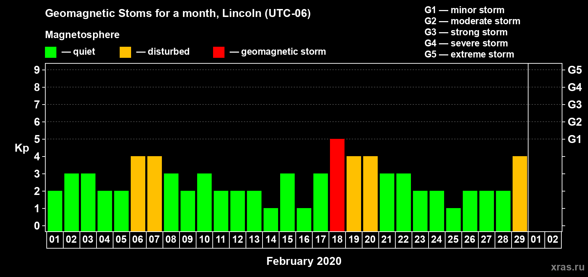This screenshot has width=588, height=277.
Task: Click the 'G5 — extreme storm' legend line
Action: click(469, 54)
